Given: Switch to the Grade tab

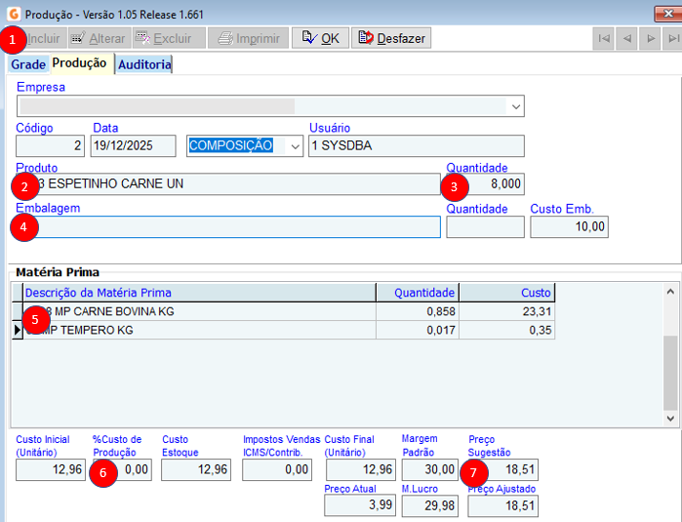Looking at the screenshot, I should (x=28, y=64).
